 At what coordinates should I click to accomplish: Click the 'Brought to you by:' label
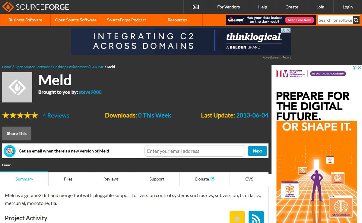[x=58, y=92]
